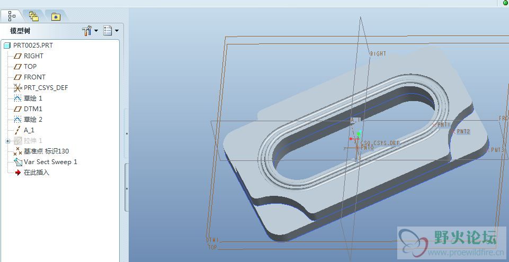Image resolution: width=509 pixels, height=262 pixels.
Task: Open the Favorites navigator tab
Action: (56, 16)
